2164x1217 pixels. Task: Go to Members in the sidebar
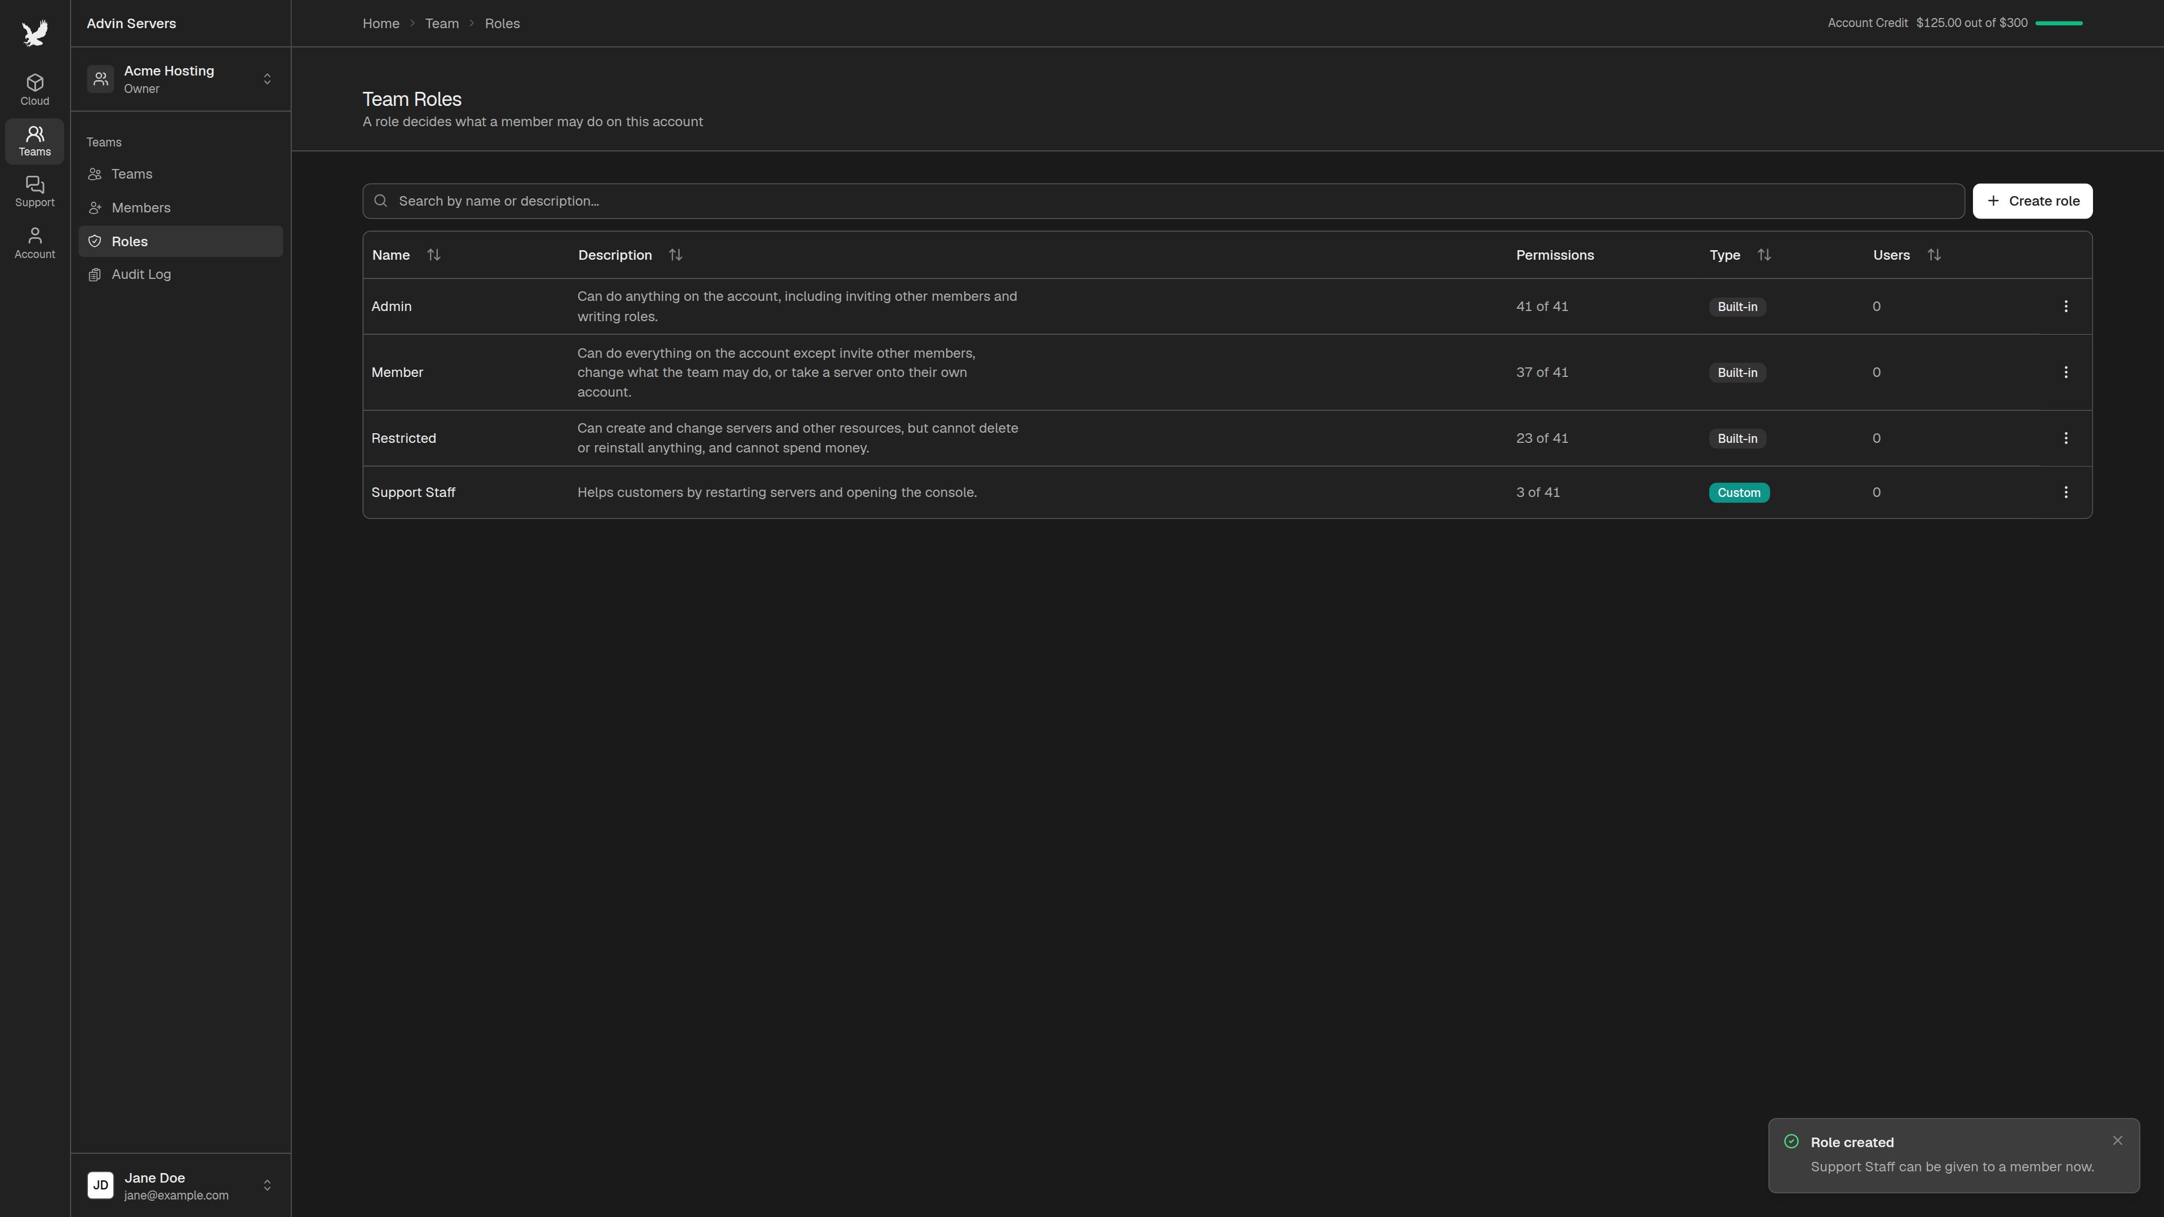point(180,207)
